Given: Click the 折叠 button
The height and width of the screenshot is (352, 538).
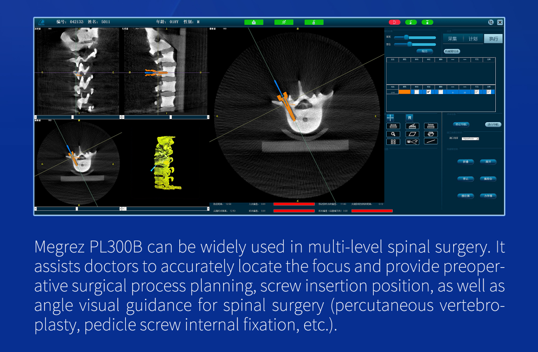Looking at the screenshot, I should [466, 162].
